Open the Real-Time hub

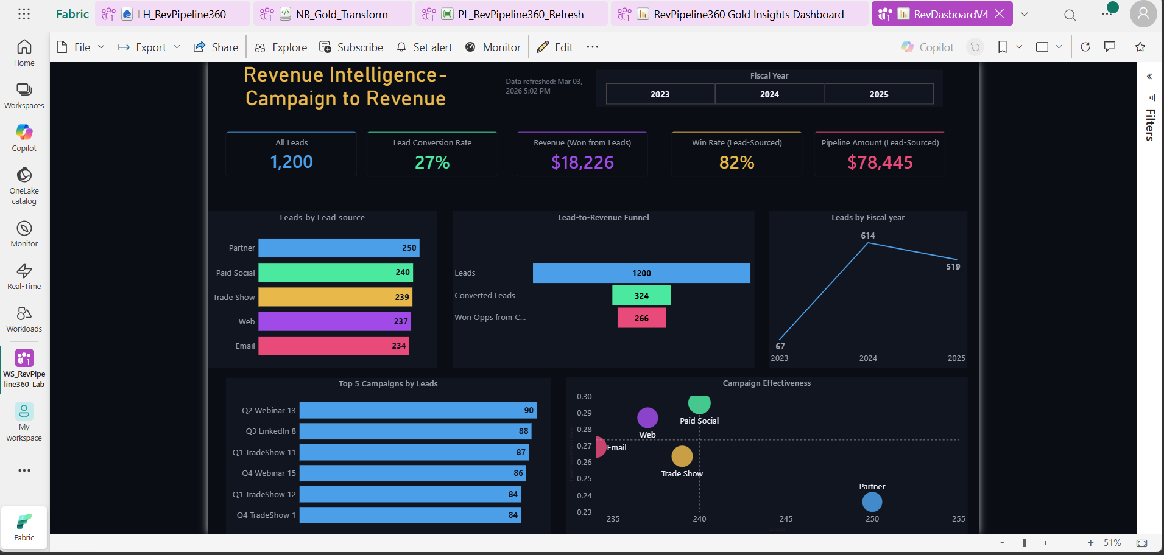(x=24, y=277)
